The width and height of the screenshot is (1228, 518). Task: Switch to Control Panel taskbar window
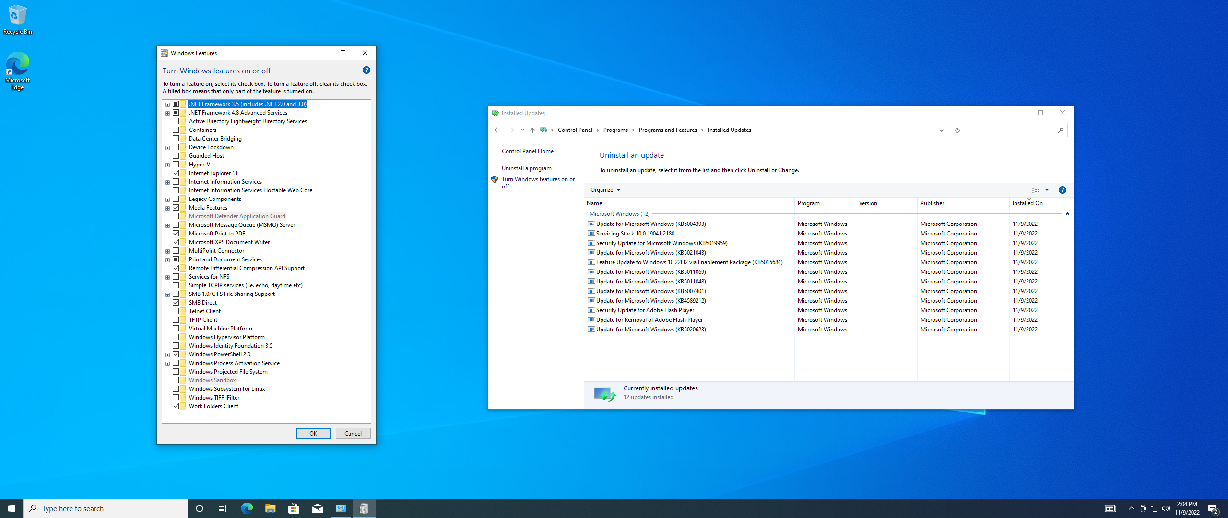tap(341, 508)
